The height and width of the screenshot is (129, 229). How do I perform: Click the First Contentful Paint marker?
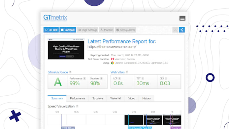pyautogui.click(x=140, y=128)
